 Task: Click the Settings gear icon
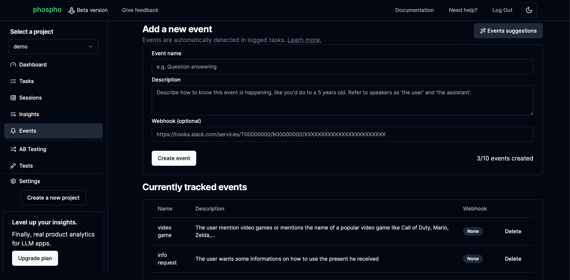tap(13, 181)
